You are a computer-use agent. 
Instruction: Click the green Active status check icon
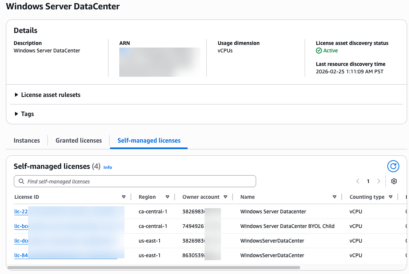click(x=319, y=51)
